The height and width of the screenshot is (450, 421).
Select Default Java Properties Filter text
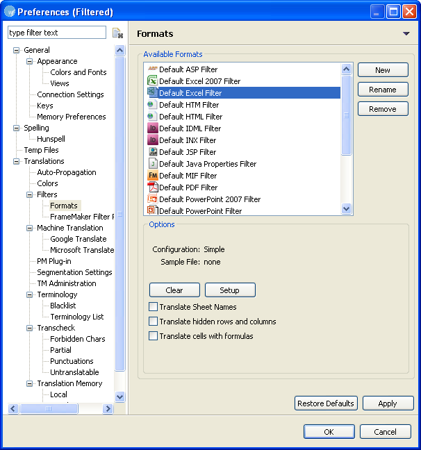pos(208,164)
